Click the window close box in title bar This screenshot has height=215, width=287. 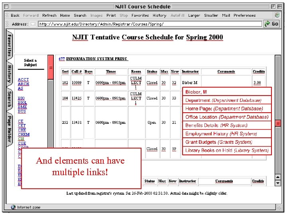pyautogui.click(x=6, y=7)
